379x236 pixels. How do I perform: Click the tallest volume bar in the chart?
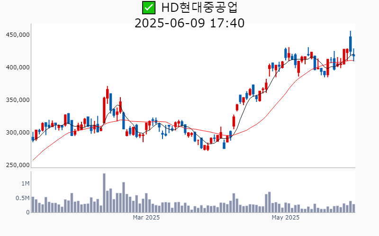[104, 193]
